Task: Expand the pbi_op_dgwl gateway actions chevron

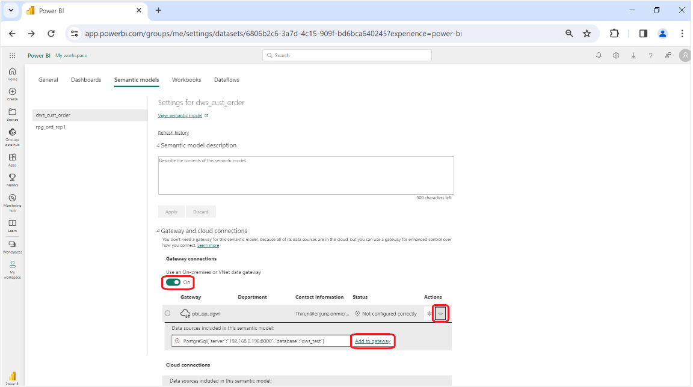Action: pos(440,314)
